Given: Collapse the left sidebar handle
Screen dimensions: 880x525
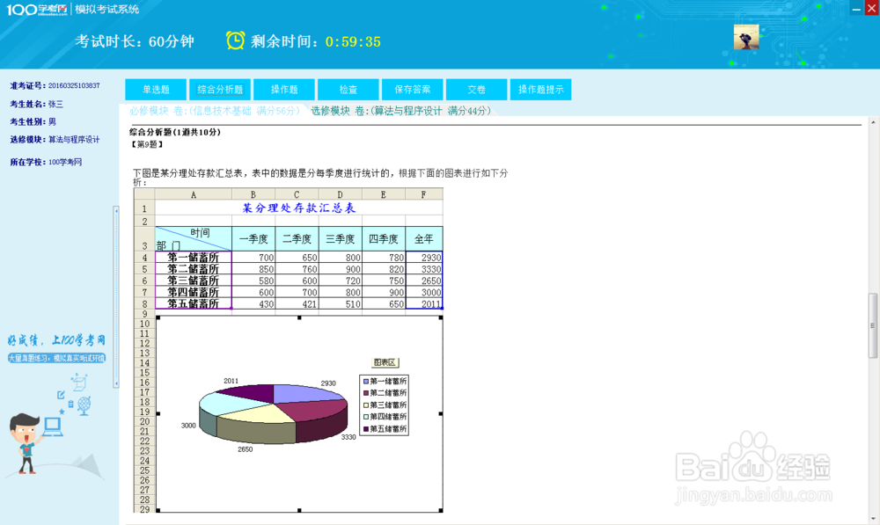Looking at the screenshot, I should coord(116,296).
